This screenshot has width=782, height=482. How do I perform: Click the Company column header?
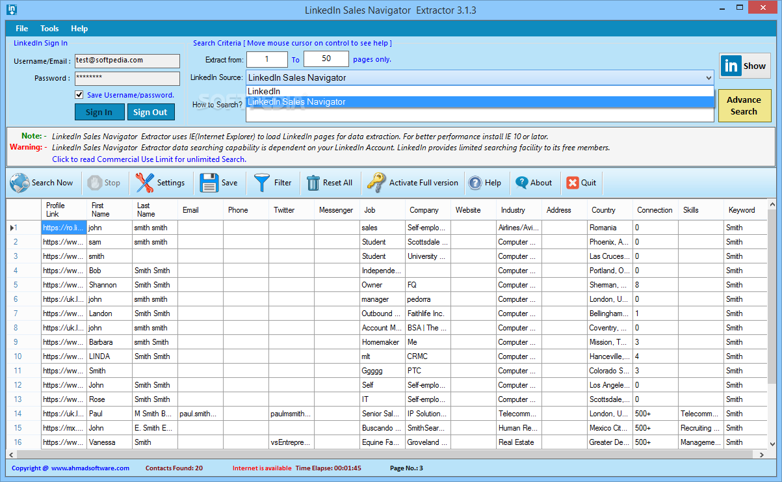(428, 209)
